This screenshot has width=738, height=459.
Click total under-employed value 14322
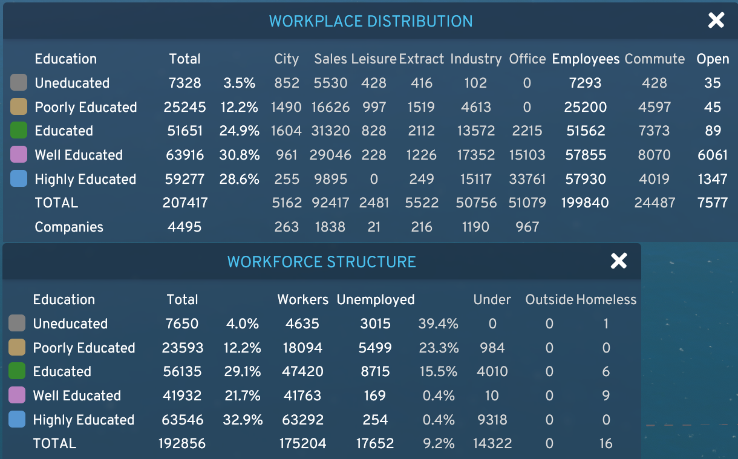tap(492, 444)
